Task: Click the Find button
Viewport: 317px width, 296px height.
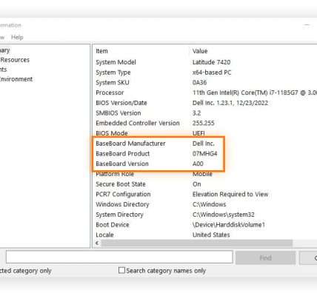Action: pyautogui.click(x=265, y=258)
